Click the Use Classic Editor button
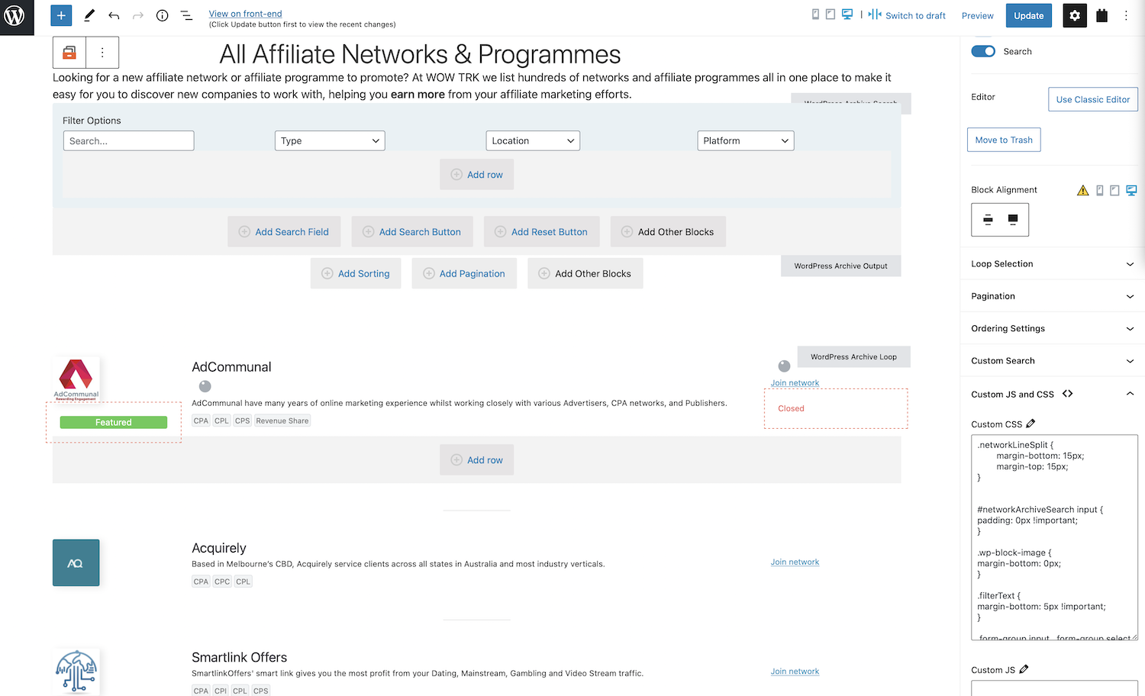This screenshot has width=1145, height=696. click(1092, 99)
